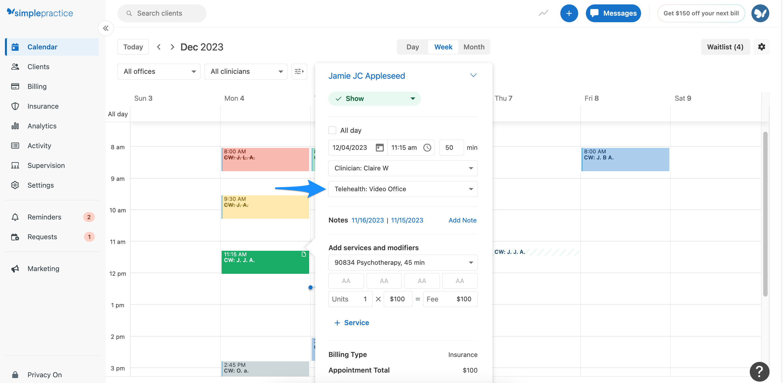Expand the Jamie JC Appleseed details chevron
This screenshot has height=383, width=783.
(x=473, y=75)
